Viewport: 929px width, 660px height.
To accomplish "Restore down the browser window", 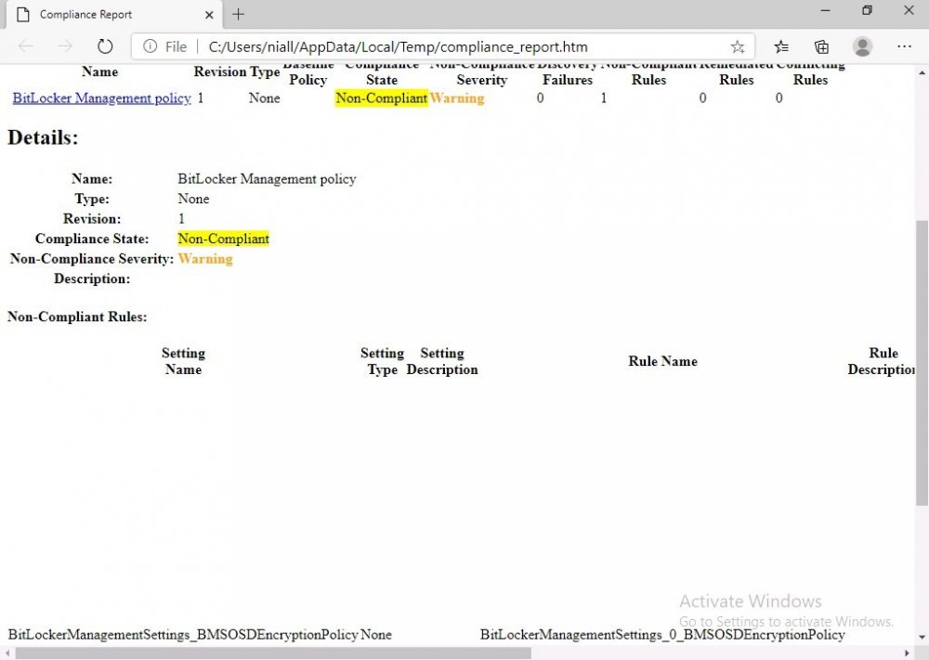I will [x=867, y=10].
